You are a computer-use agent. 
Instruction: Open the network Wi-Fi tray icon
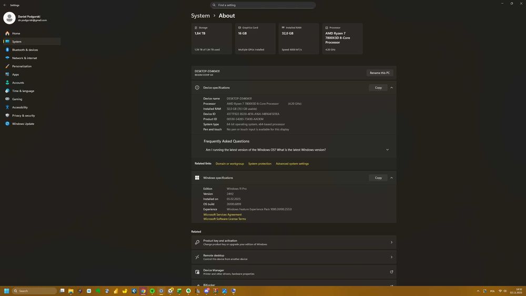coord(500,291)
